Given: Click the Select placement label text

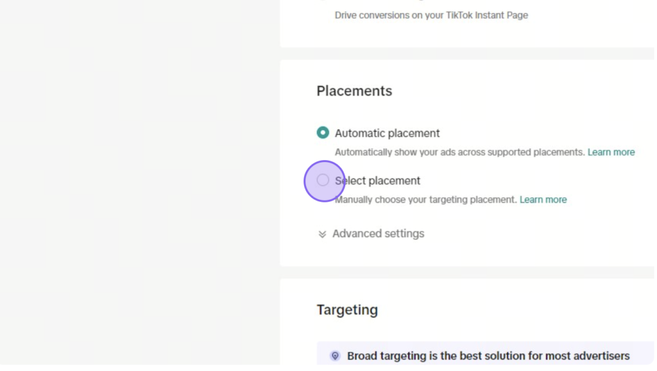Looking at the screenshot, I should pyautogui.click(x=377, y=181).
